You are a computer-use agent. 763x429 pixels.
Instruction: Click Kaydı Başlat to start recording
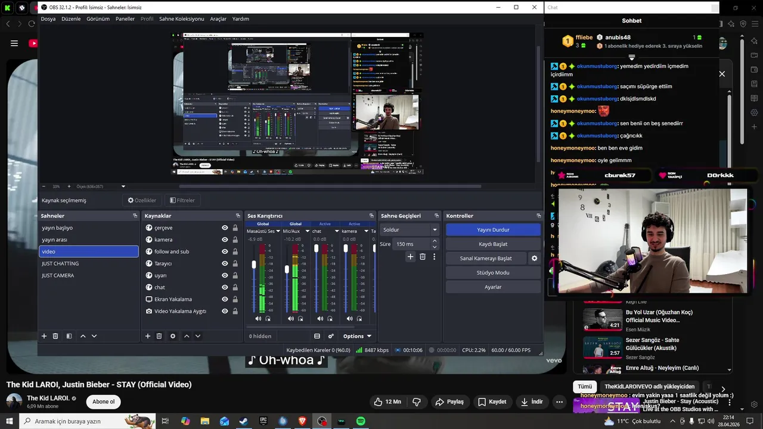pyautogui.click(x=493, y=244)
